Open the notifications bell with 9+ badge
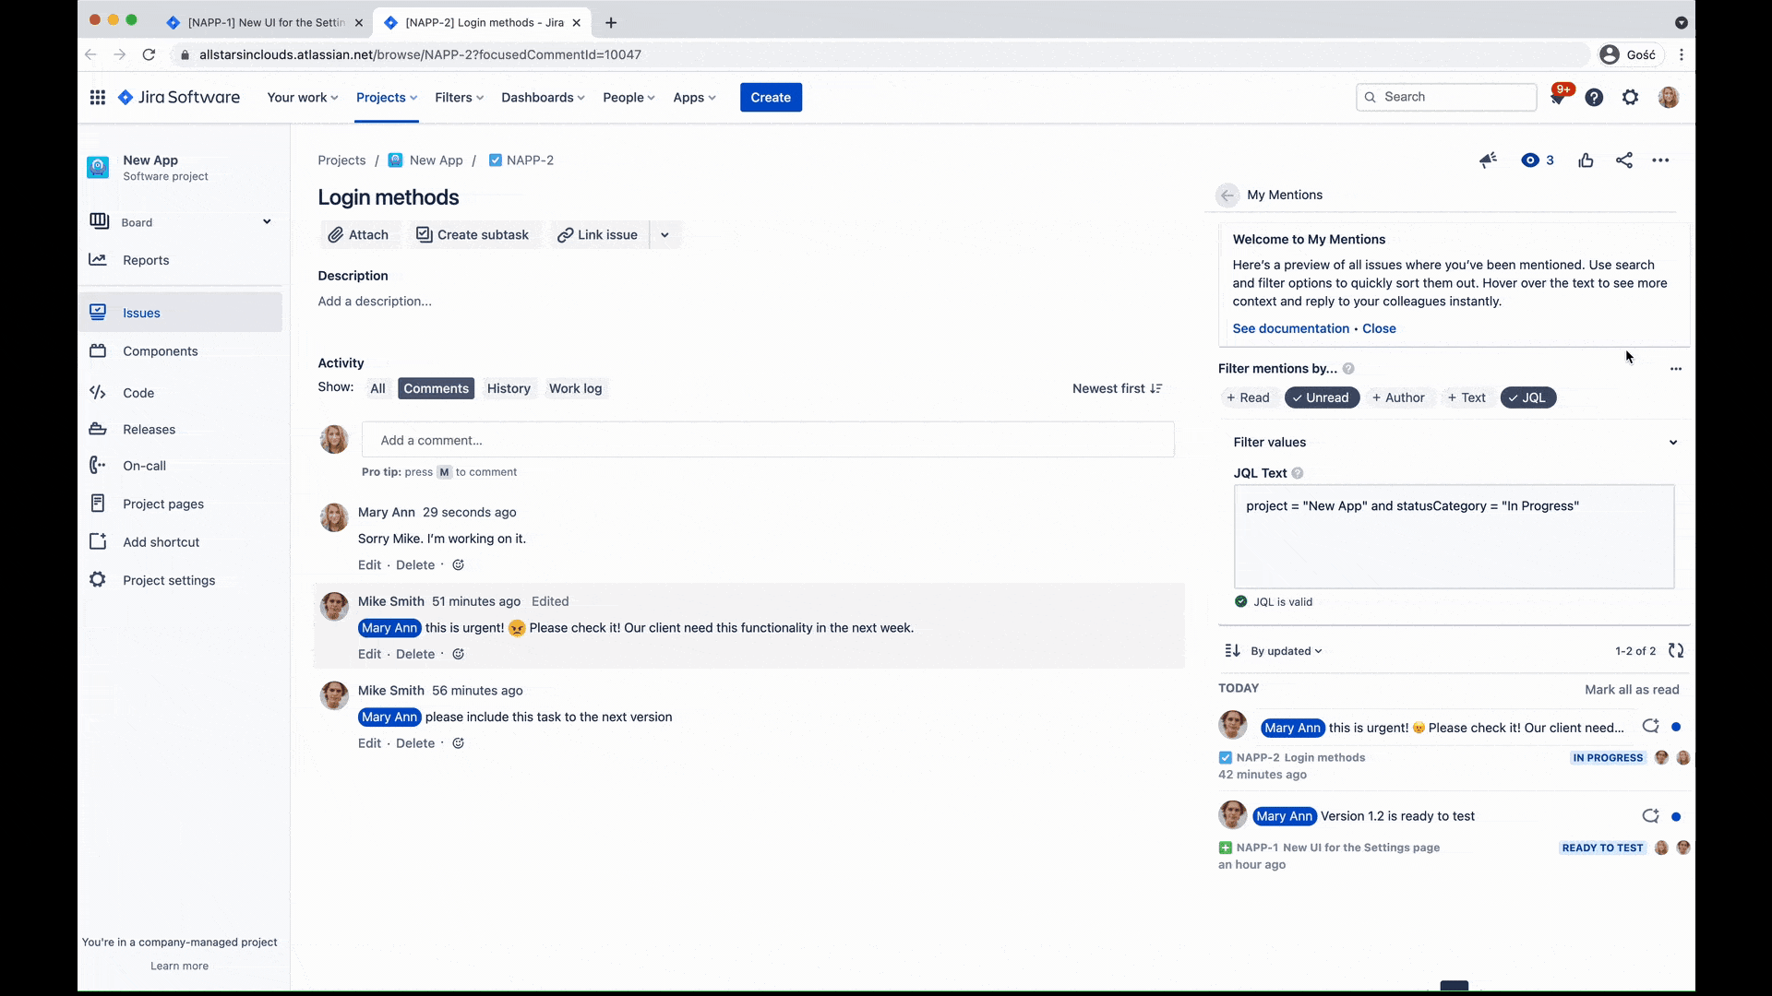This screenshot has width=1772, height=996. tap(1559, 97)
